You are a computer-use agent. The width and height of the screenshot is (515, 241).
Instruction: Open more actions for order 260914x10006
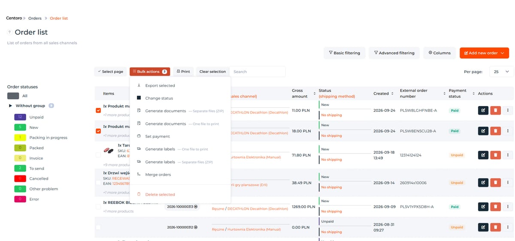(x=508, y=183)
